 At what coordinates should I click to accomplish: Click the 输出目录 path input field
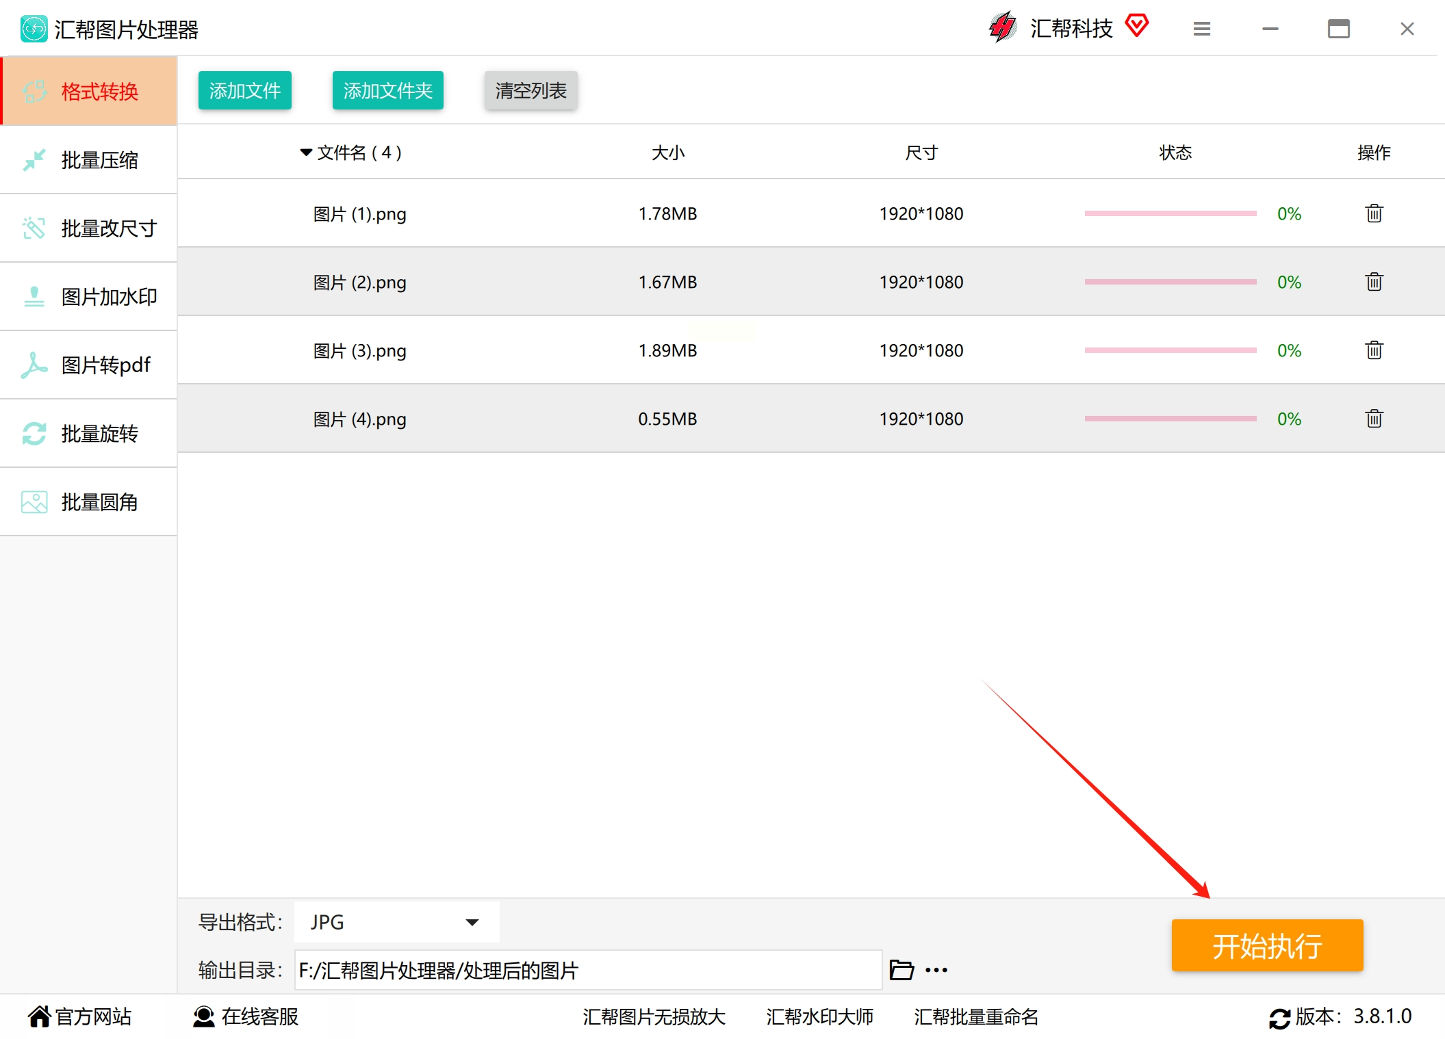pyautogui.click(x=587, y=970)
